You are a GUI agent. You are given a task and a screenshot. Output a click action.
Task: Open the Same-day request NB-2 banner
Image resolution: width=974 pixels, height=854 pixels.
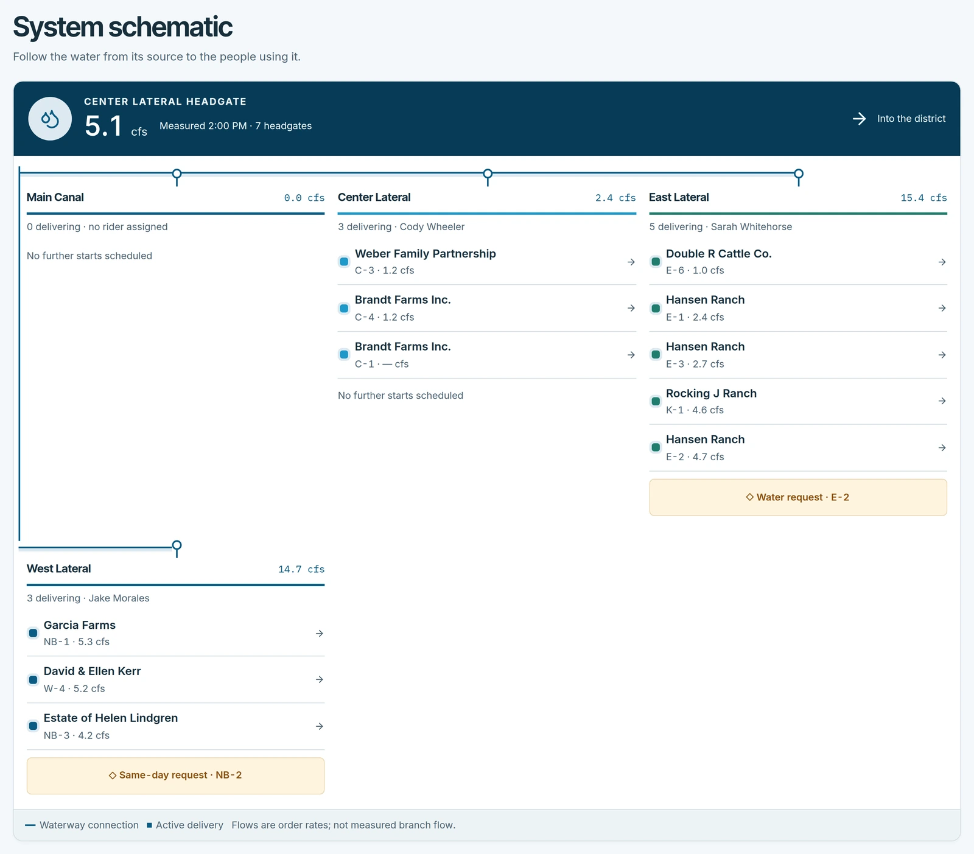175,775
